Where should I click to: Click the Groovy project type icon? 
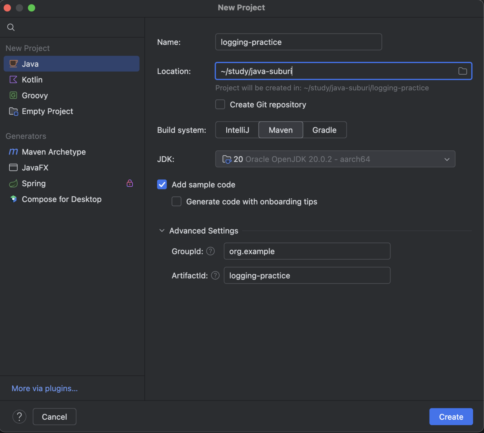coord(13,96)
